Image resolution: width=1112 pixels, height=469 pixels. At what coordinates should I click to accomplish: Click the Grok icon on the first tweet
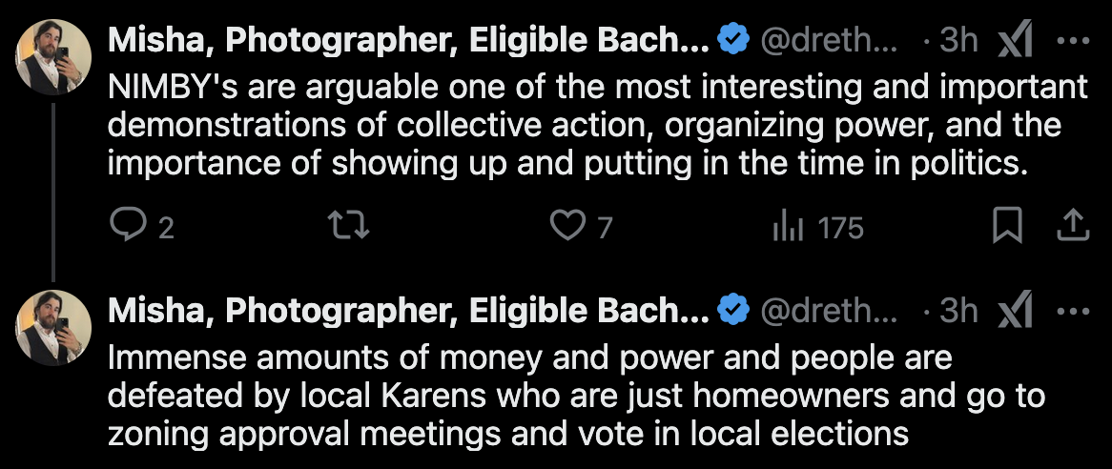(x=1014, y=40)
